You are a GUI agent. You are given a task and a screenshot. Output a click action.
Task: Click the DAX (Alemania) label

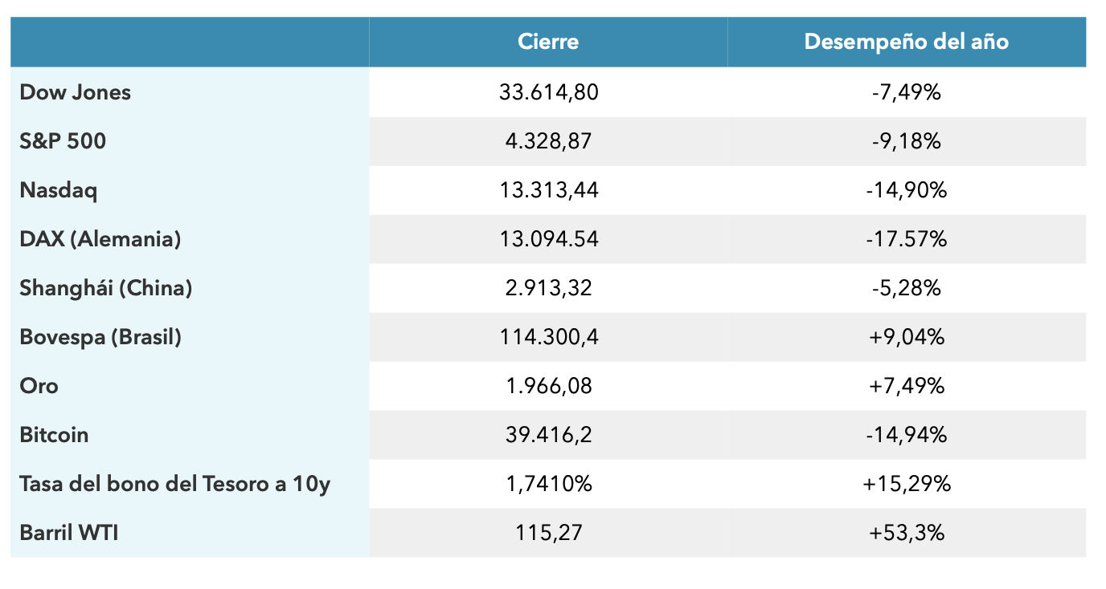(100, 239)
